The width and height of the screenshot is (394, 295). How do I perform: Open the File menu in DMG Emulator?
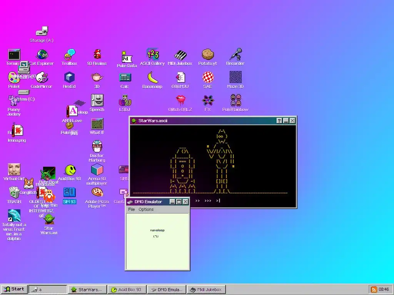pos(132,209)
